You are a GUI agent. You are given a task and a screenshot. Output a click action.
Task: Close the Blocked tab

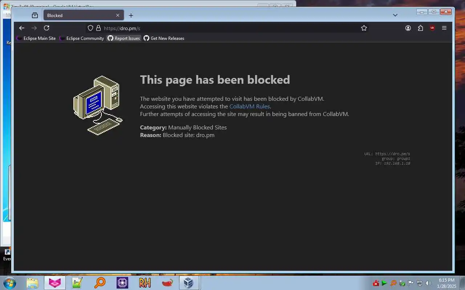118,15
